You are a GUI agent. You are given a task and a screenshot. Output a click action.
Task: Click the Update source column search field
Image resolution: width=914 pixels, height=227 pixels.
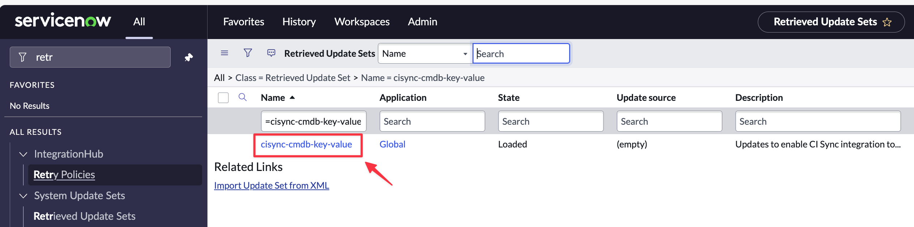[x=670, y=121]
